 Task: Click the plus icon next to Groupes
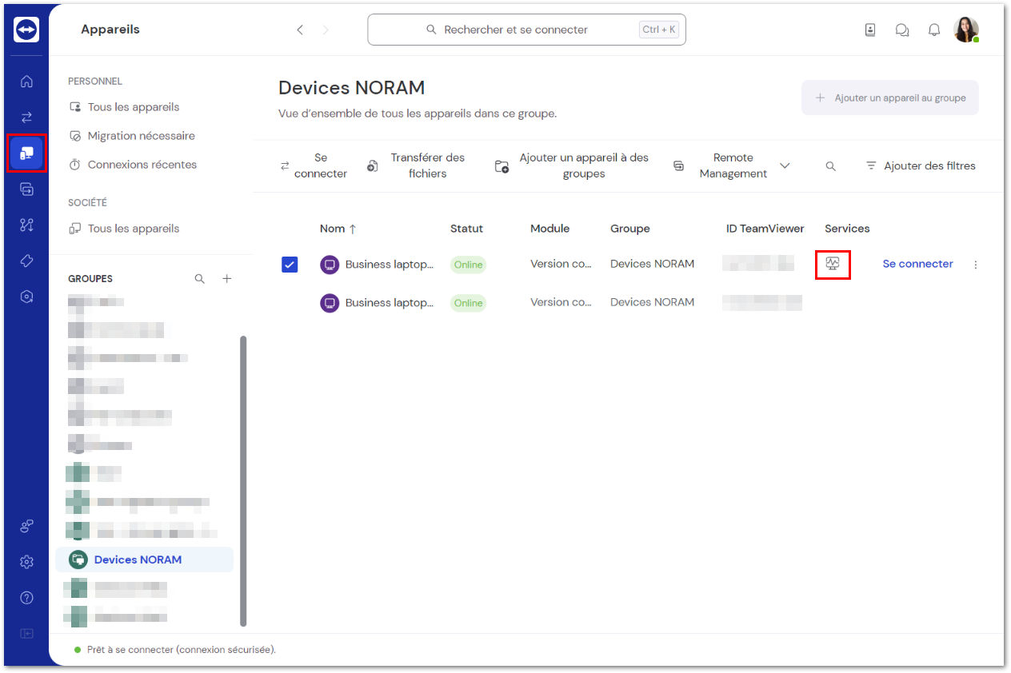coord(227,279)
